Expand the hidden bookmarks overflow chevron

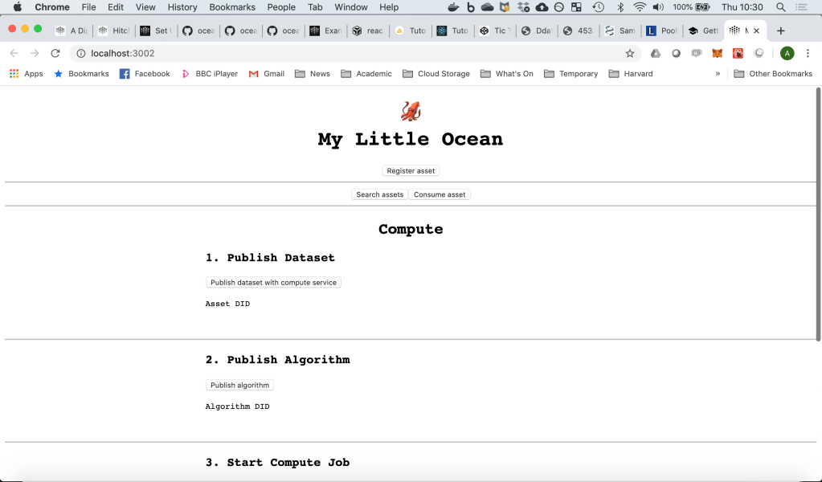pos(718,73)
